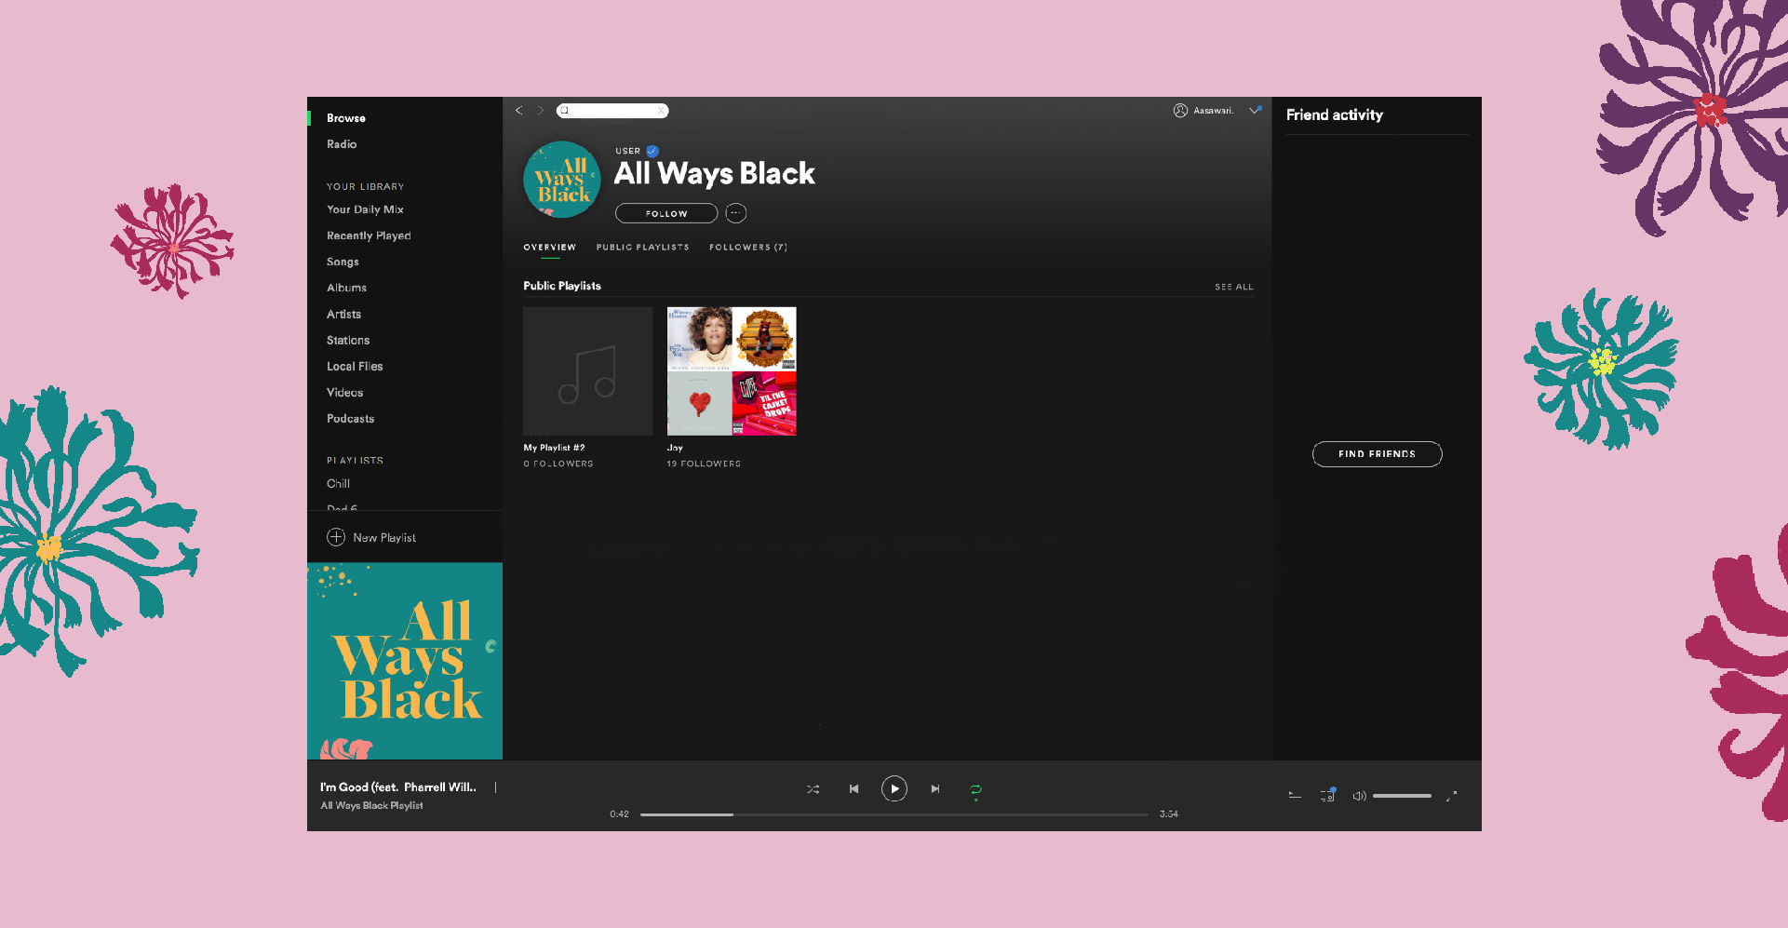Open the connect to a device icon
The width and height of the screenshot is (1788, 928).
coord(1327,795)
